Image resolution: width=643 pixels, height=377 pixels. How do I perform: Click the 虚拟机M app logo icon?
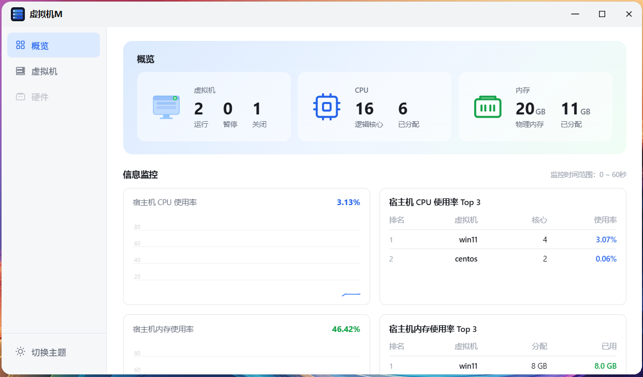click(x=18, y=14)
